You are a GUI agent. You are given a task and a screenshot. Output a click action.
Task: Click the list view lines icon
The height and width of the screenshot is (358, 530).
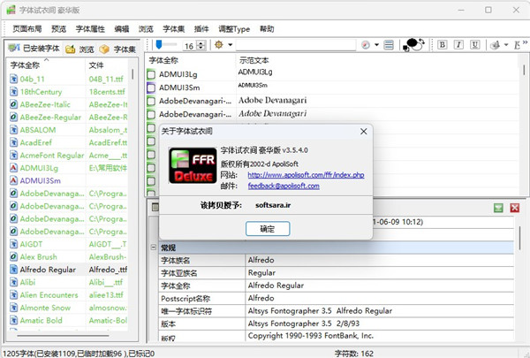pos(389,45)
